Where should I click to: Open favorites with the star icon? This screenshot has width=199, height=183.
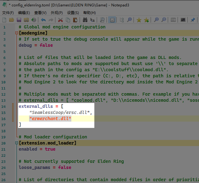(x=139, y=20)
